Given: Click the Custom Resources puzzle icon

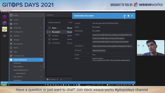Looking at the screenshot, I should [11, 60].
